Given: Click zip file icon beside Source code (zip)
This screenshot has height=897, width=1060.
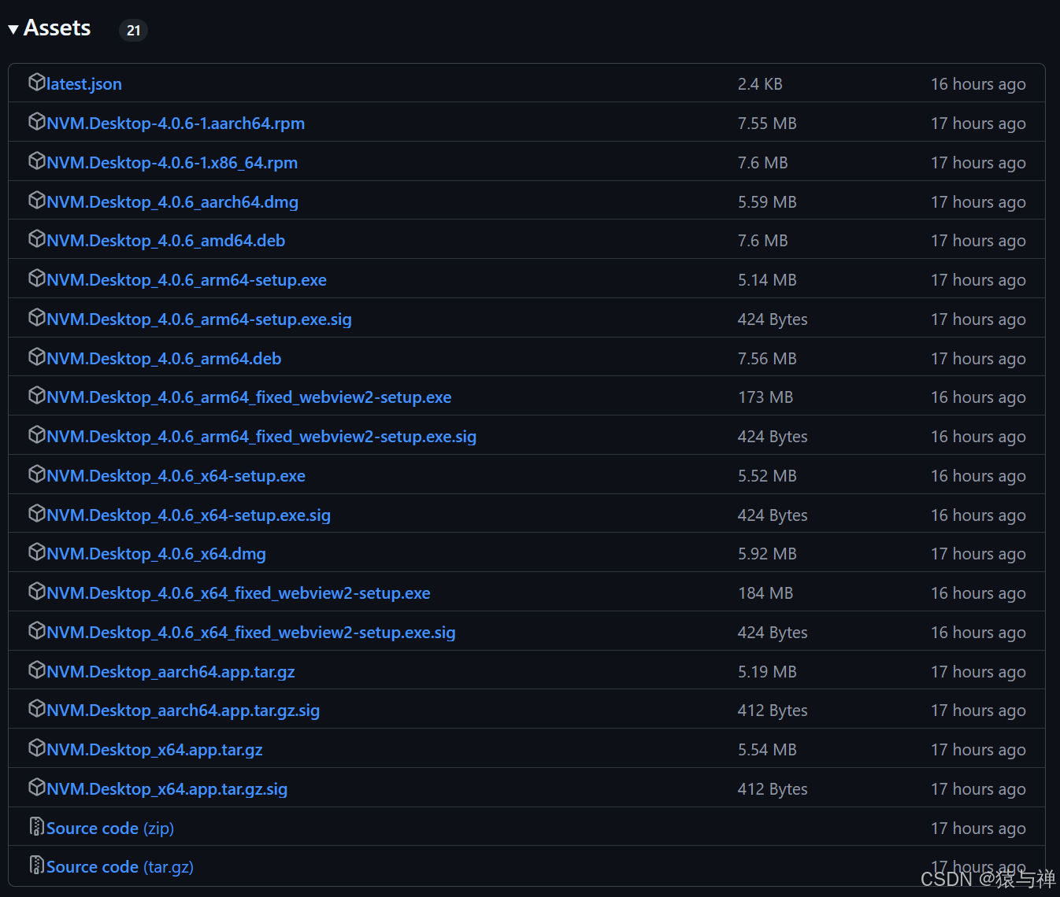Looking at the screenshot, I should coord(37,826).
